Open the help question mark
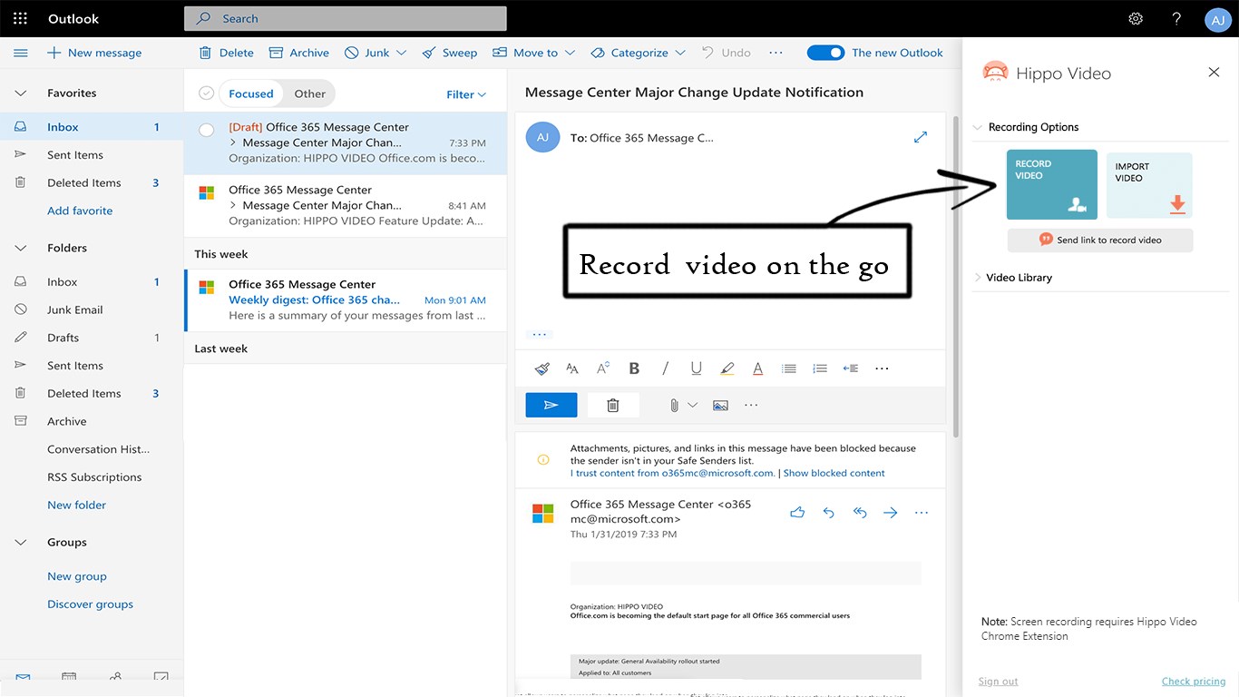The width and height of the screenshot is (1239, 697). pos(1176,18)
